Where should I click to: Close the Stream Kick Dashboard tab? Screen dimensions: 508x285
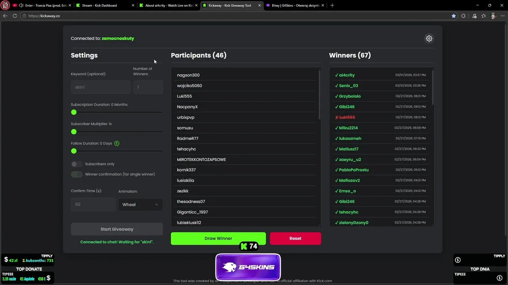(133, 6)
